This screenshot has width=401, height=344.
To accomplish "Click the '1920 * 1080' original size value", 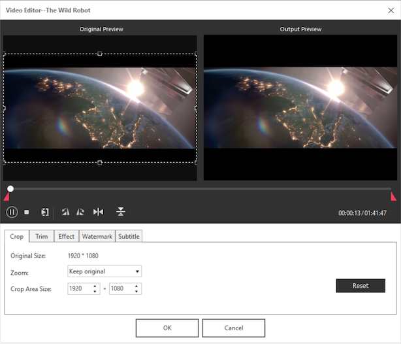I will tap(83, 256).
